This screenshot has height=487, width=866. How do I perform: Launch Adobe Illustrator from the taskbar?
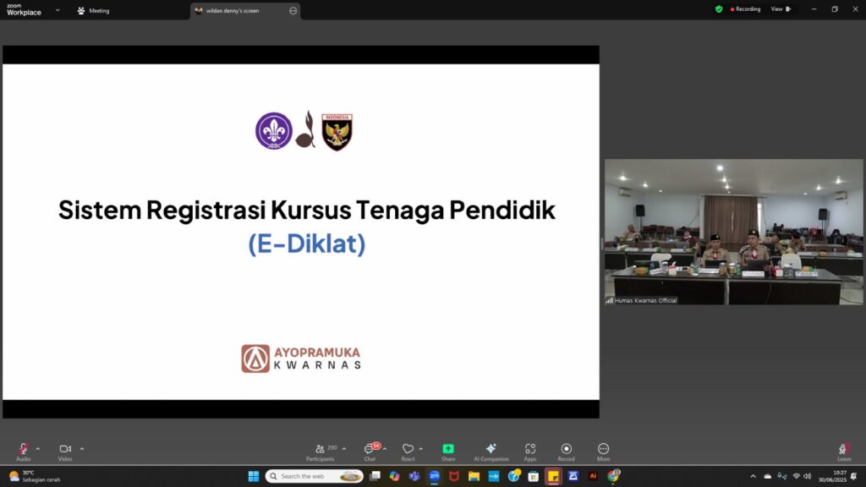click(x=593, y=476)
